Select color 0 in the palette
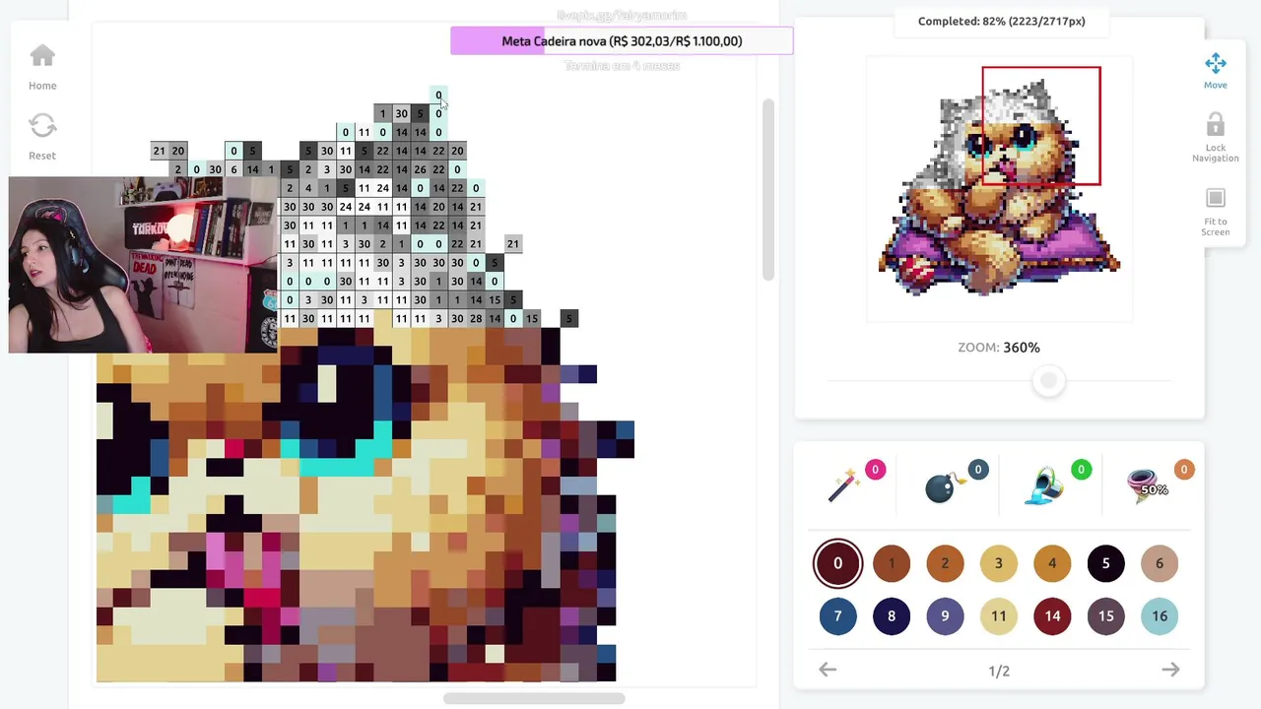The image size is (1261, 709). [837, 563]
